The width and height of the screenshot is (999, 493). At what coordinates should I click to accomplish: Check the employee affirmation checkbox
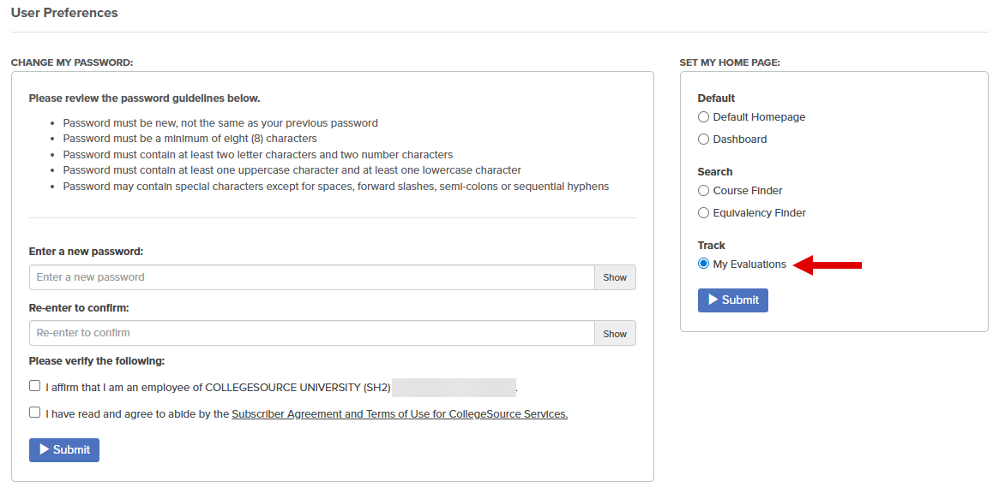pyautogui.click(x=34, y=386)
